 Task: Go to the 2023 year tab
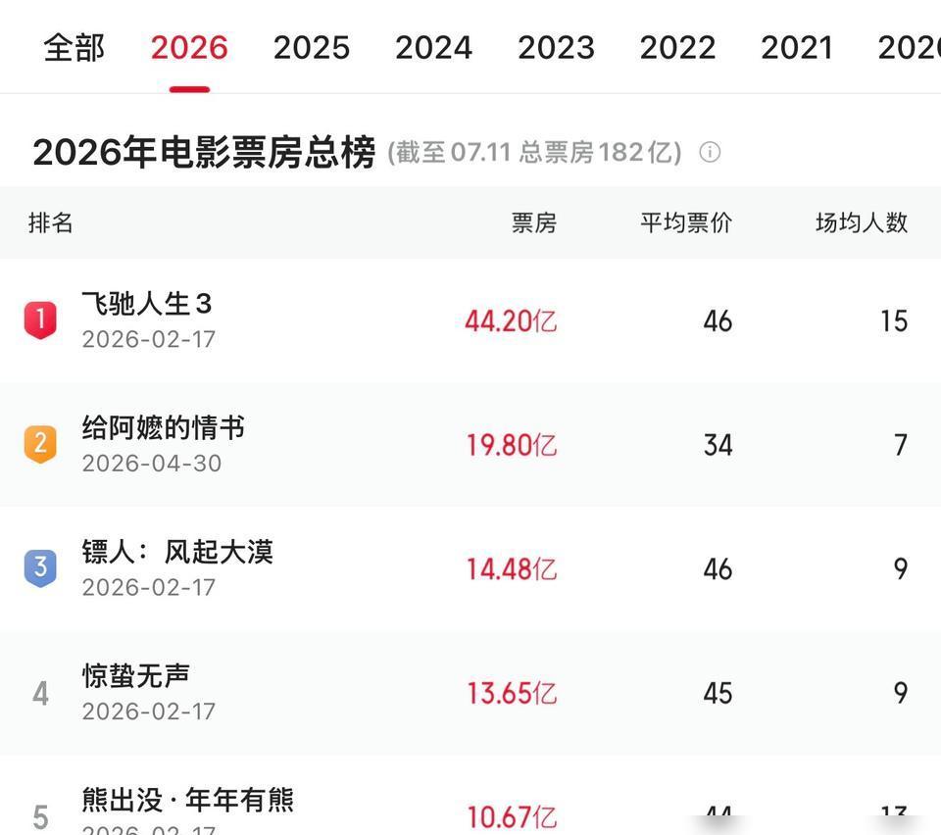(x=556, y=47)
